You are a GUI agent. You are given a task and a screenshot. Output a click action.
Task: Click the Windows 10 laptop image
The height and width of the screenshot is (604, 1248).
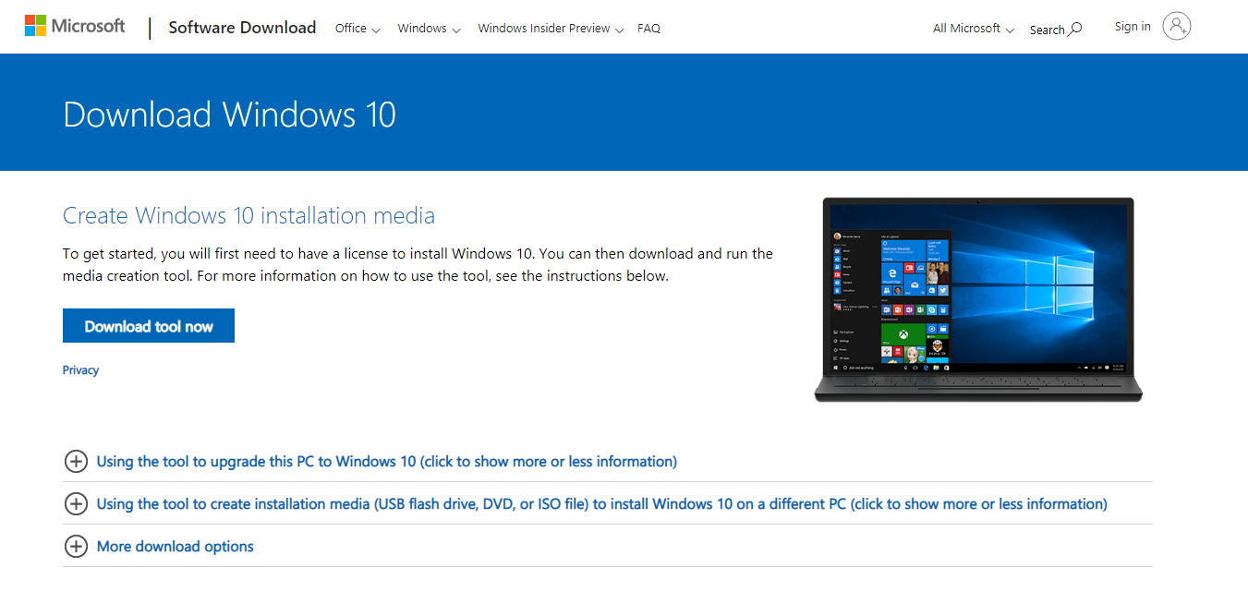(977, 299)
